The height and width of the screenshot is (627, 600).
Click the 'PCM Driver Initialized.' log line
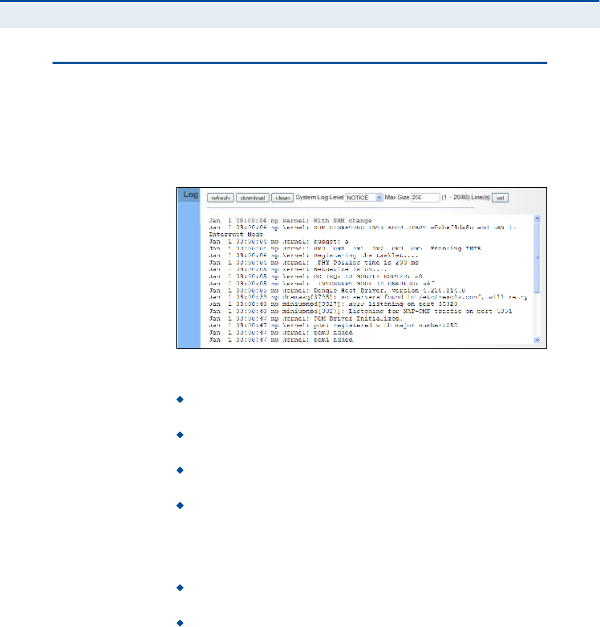point(306,318)
